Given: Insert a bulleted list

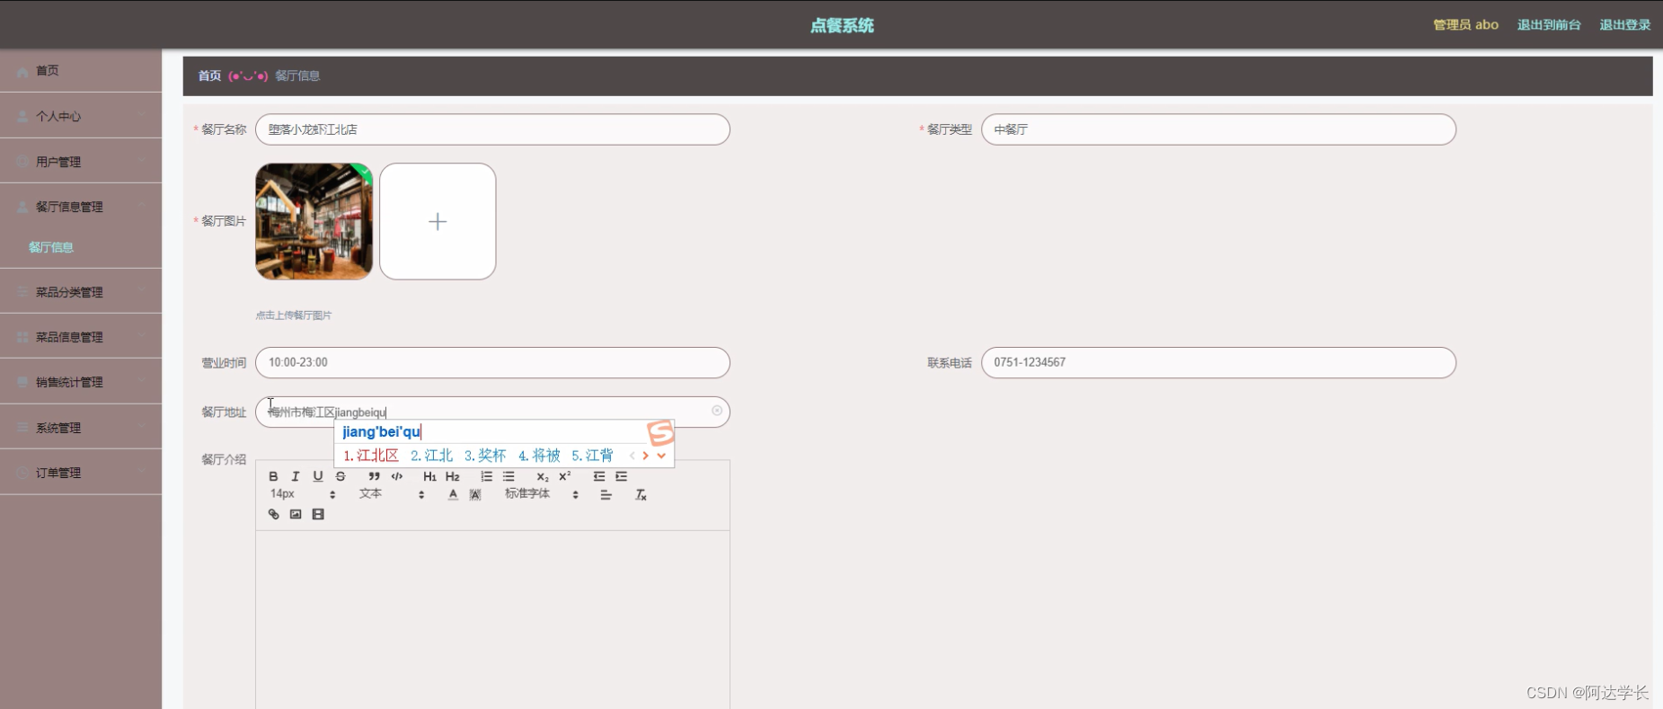Looking at the screenshot, I should coord(509,476).
